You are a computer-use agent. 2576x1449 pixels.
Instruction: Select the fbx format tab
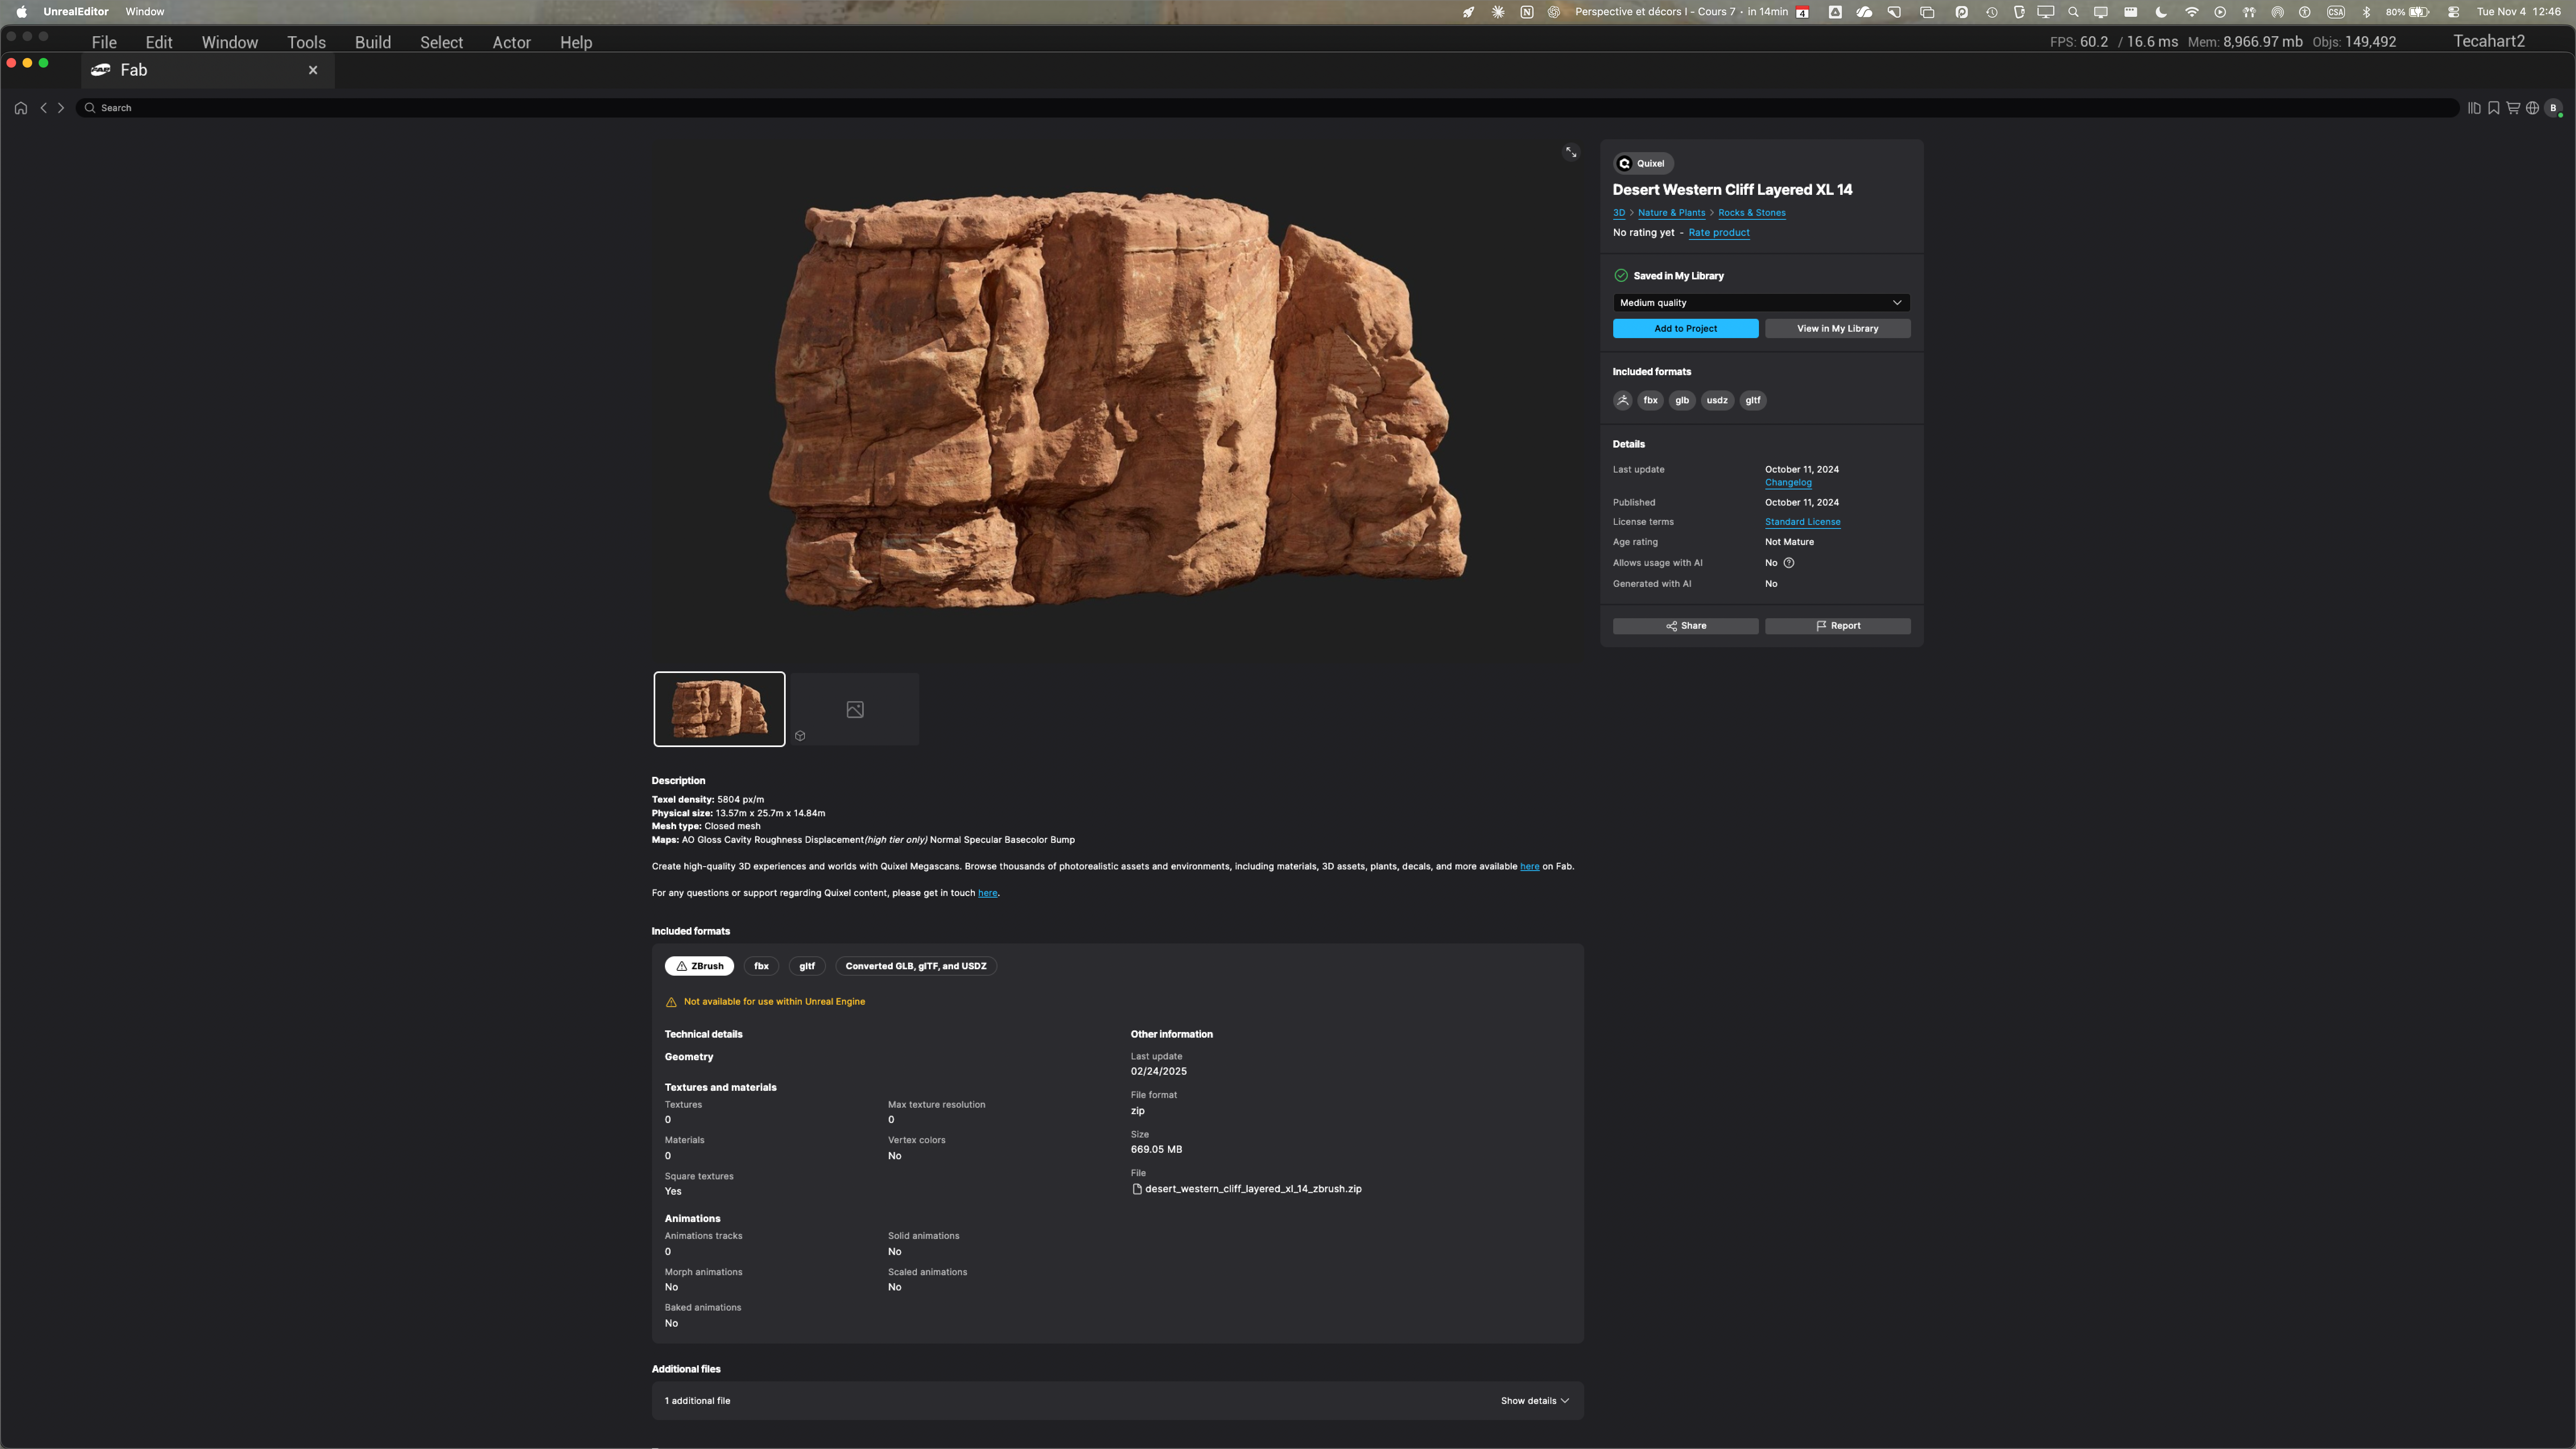(761, 966)
